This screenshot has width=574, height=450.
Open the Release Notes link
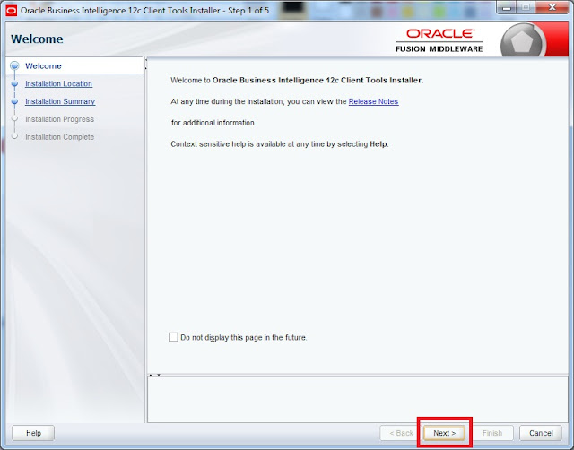(x=373, y=101)
